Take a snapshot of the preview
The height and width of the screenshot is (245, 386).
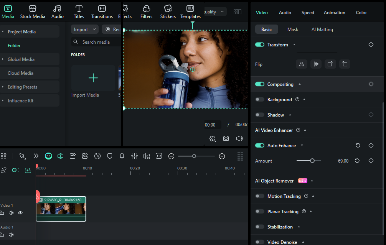(x=226, y=138)
